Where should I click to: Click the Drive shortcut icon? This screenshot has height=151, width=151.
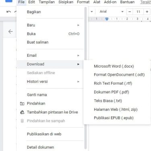coord(22,112)
